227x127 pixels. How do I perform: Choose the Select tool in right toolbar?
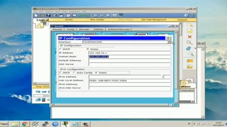(190, 25)
